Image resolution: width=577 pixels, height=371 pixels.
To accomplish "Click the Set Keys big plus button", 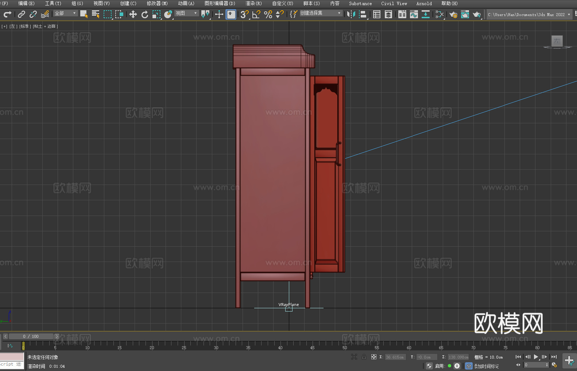I will 569,360.
